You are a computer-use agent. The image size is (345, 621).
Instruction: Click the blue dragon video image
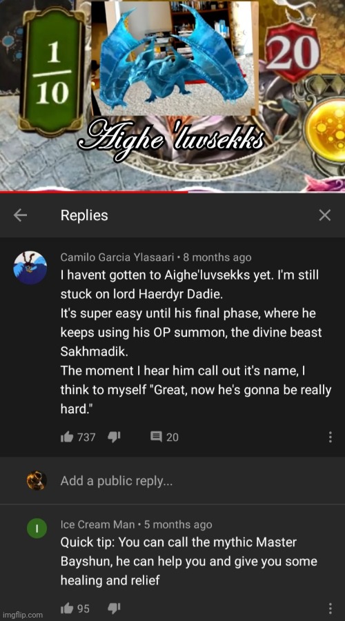(x=175, y=59)
